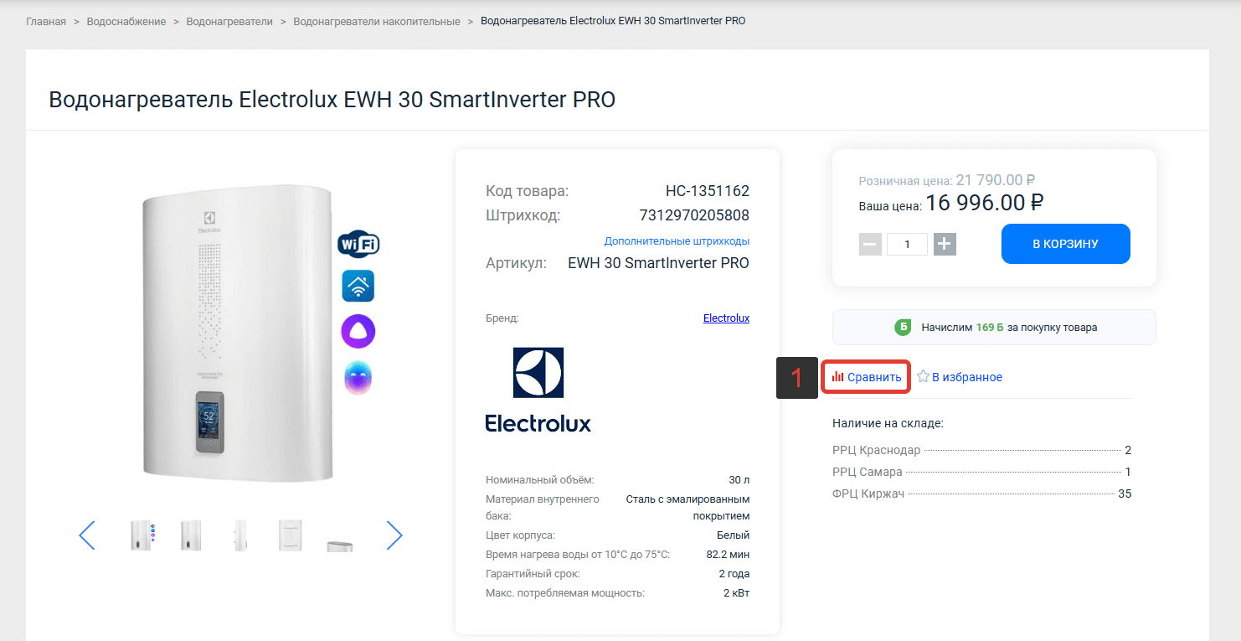Click the green bonus B icon
Viewport: 1241px width, 641px height.
pyautogui.click(x=903, y=328)
